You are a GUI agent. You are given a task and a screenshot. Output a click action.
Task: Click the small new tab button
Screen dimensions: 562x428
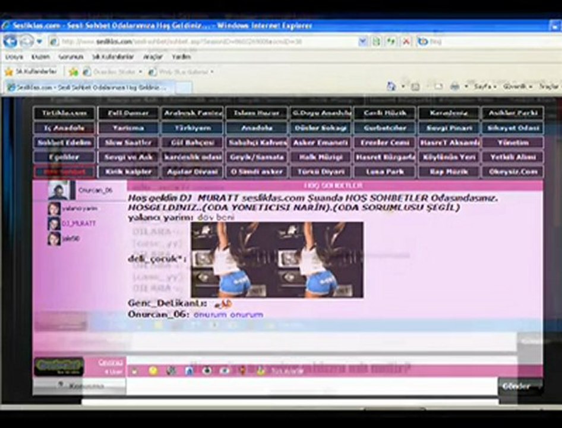[184, 87]
